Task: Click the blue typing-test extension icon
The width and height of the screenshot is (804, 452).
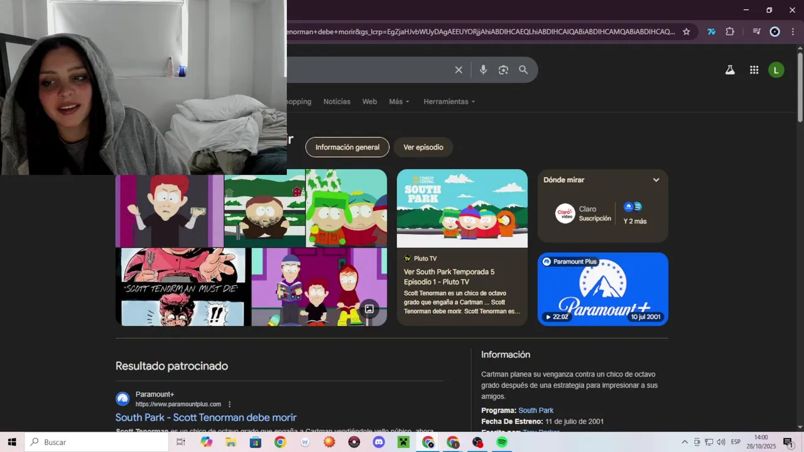Action: 712,31
